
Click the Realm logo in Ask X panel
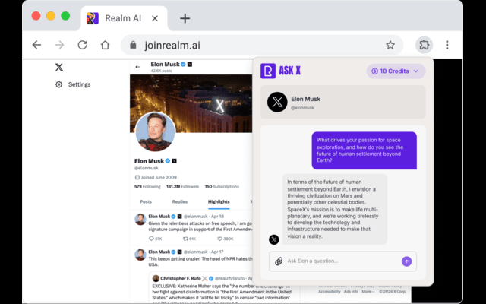coord(268,71)
